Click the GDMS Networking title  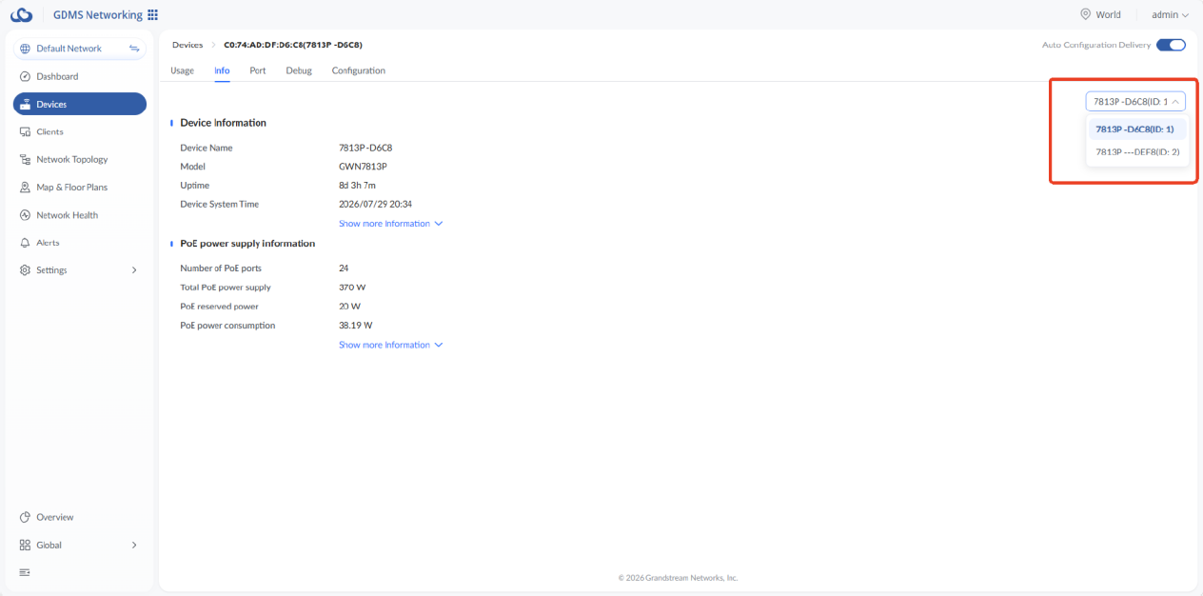point(98,15)
